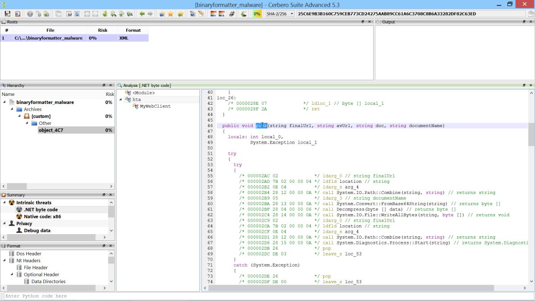Viewport: 535px width, 301px height.
Task: Collapse the Intrinsic threats group
Action: click(5, 202)
